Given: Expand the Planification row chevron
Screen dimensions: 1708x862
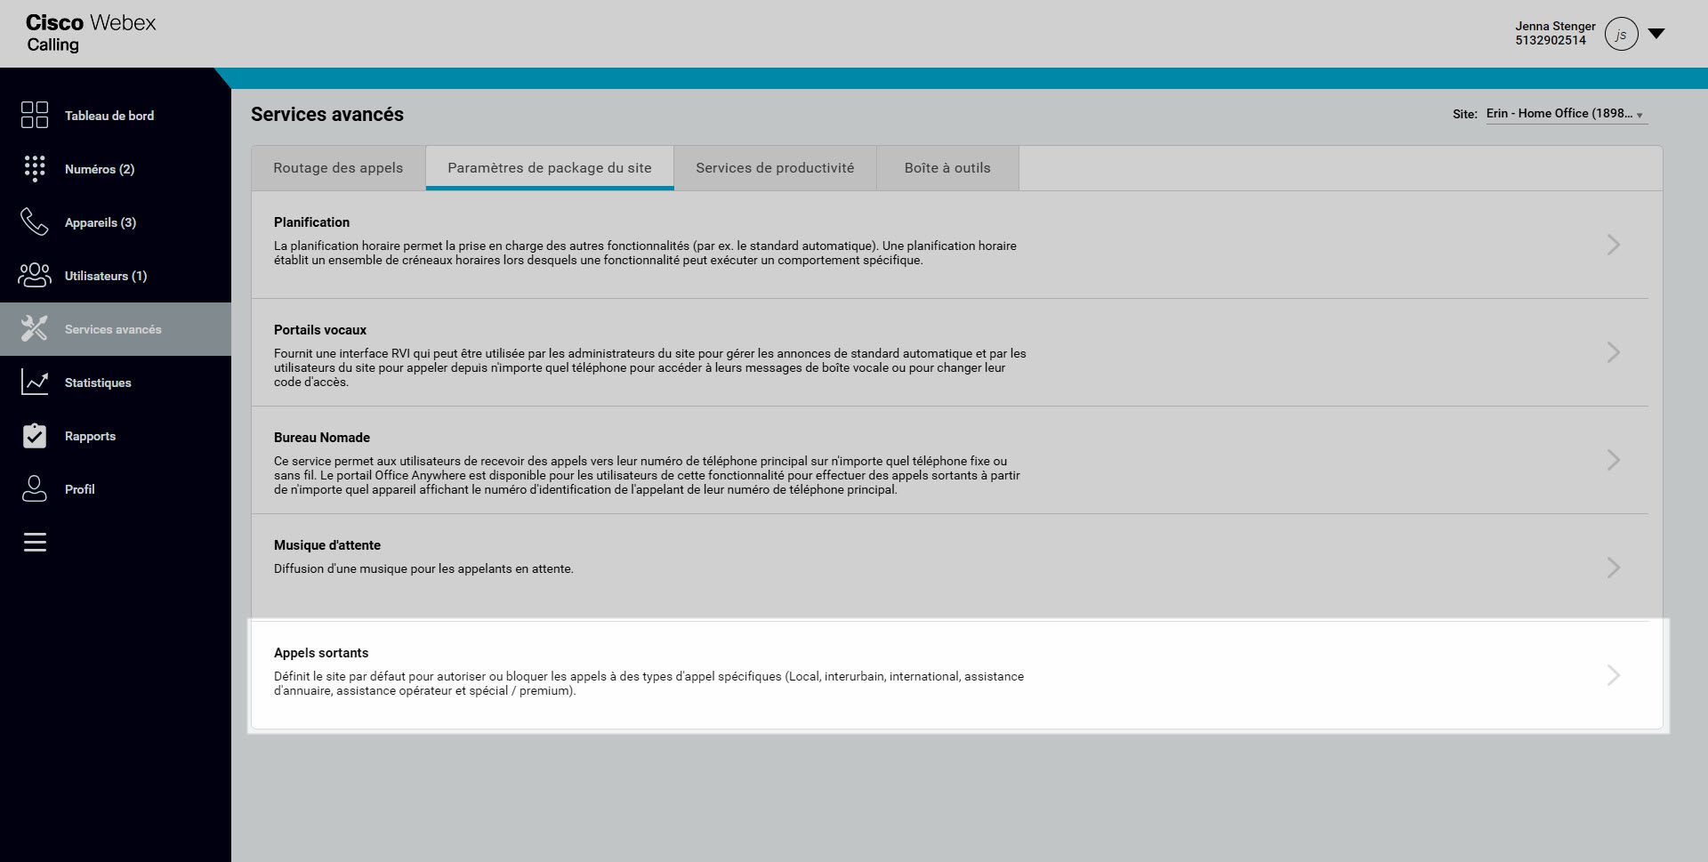Looking at the screenshot, I should [1613, 245].
